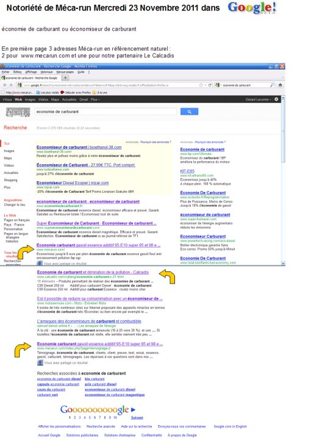Click the Suivant link

click(137, 418)
